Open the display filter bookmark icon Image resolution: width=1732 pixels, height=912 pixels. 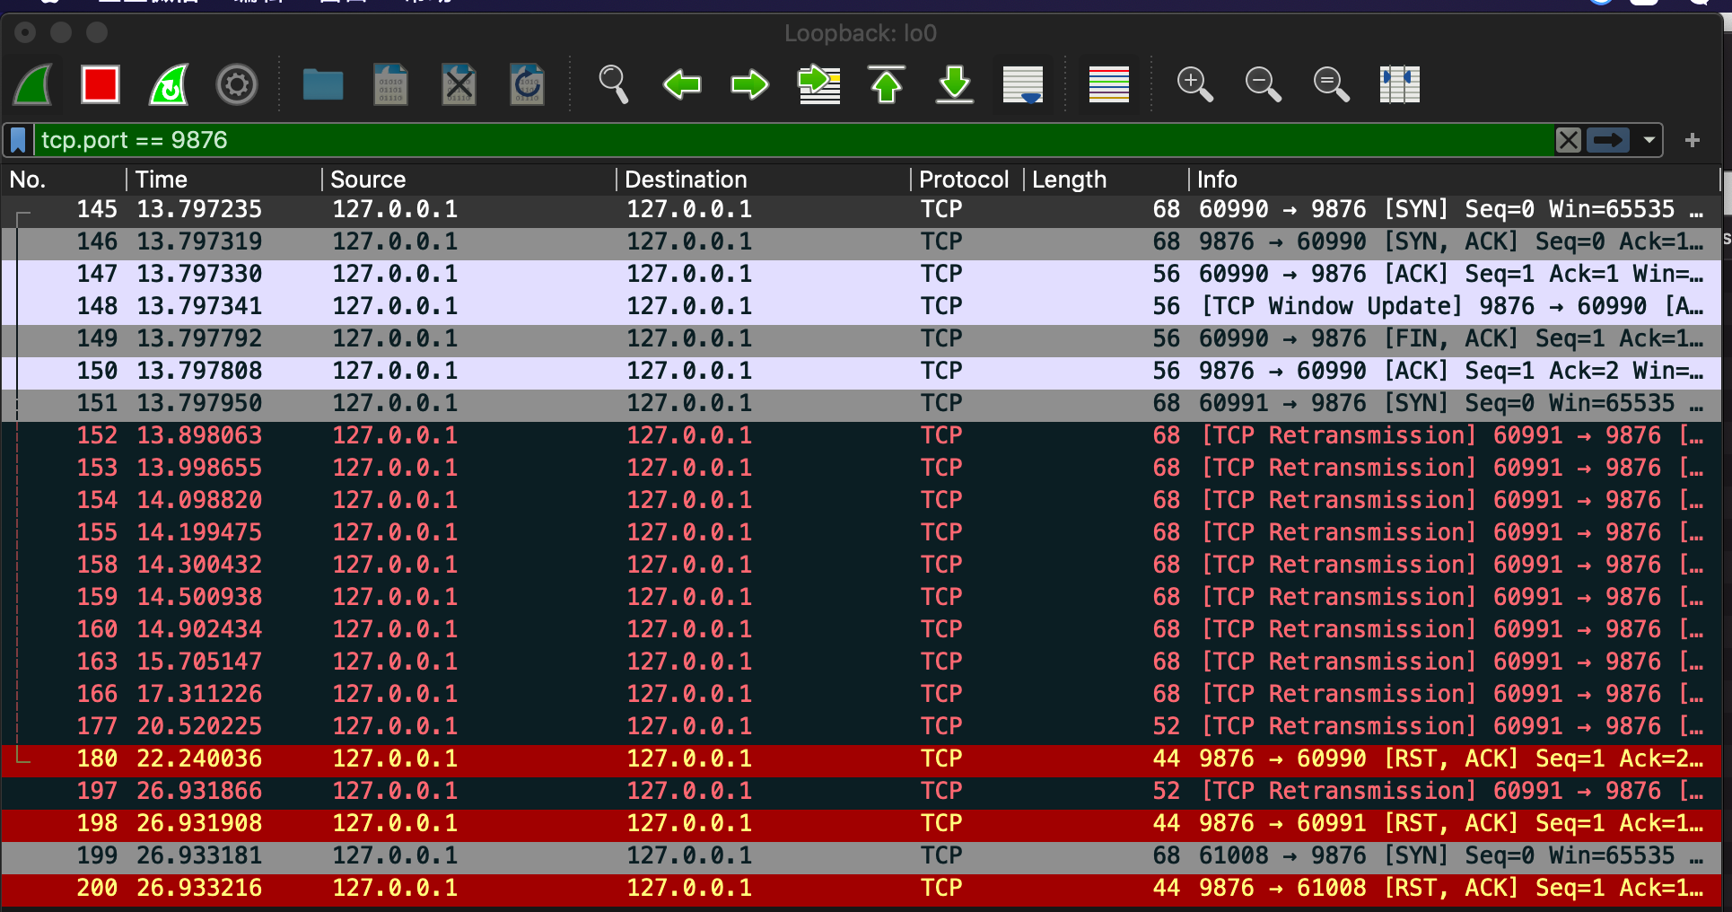pyautogui.click(x=18, y=140)
